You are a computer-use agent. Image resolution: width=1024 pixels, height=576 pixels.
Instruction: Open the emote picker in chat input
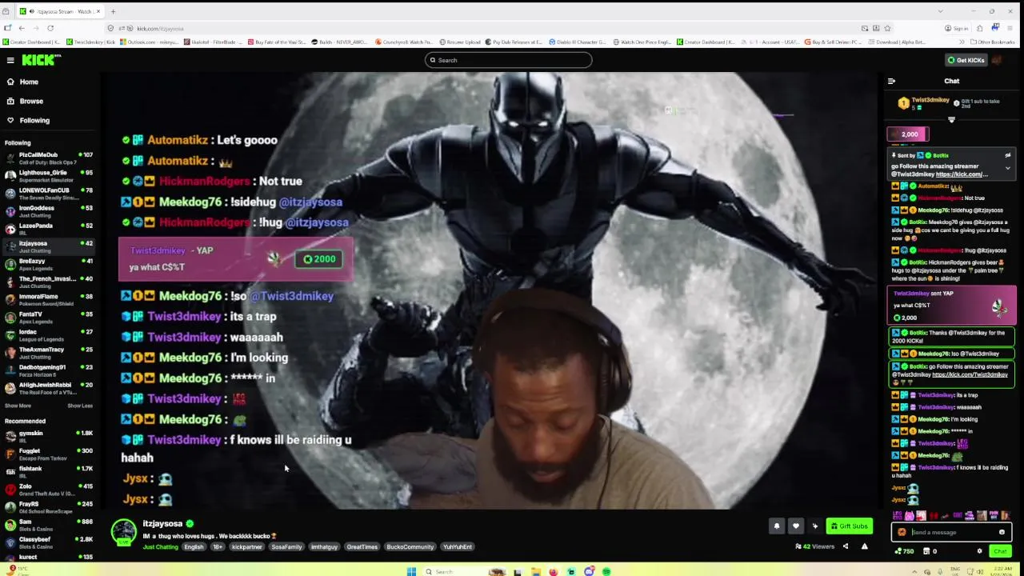pos(1002,532)
